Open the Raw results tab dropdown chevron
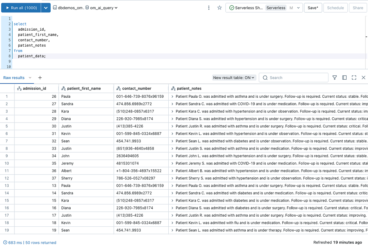The image size is (368, 246). pyautogui.click(x=30, y=78)
